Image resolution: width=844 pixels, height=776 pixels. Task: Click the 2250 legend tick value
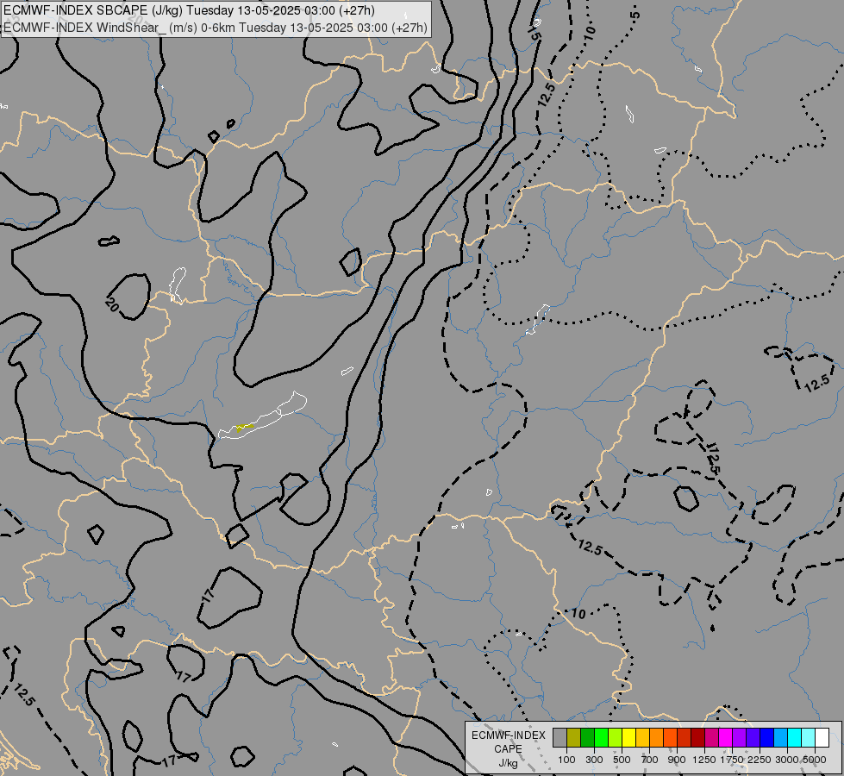click(x=760, y=760)
